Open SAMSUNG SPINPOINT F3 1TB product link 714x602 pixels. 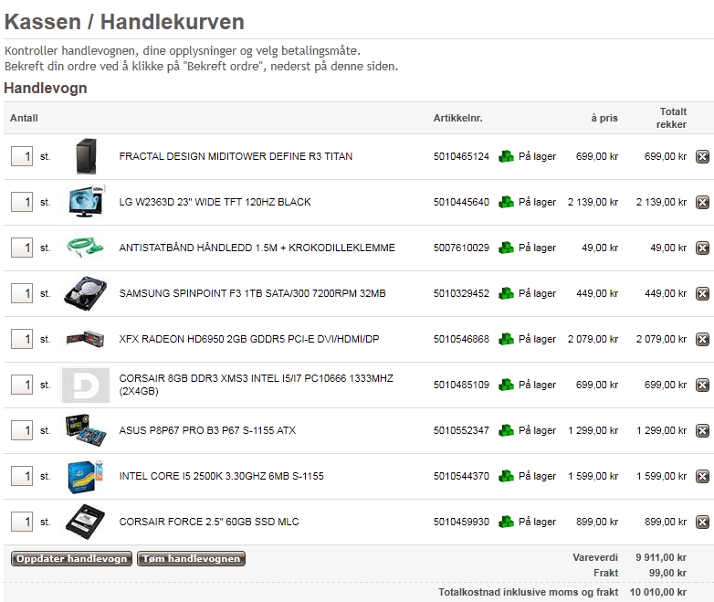coord(252,293)
